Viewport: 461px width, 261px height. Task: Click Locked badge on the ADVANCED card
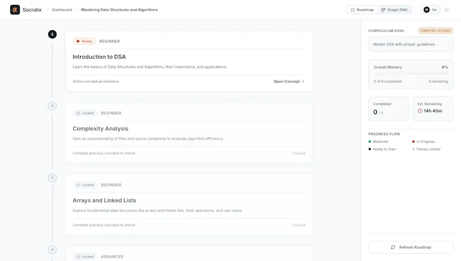pyautogui.click(x=85, y=256)
